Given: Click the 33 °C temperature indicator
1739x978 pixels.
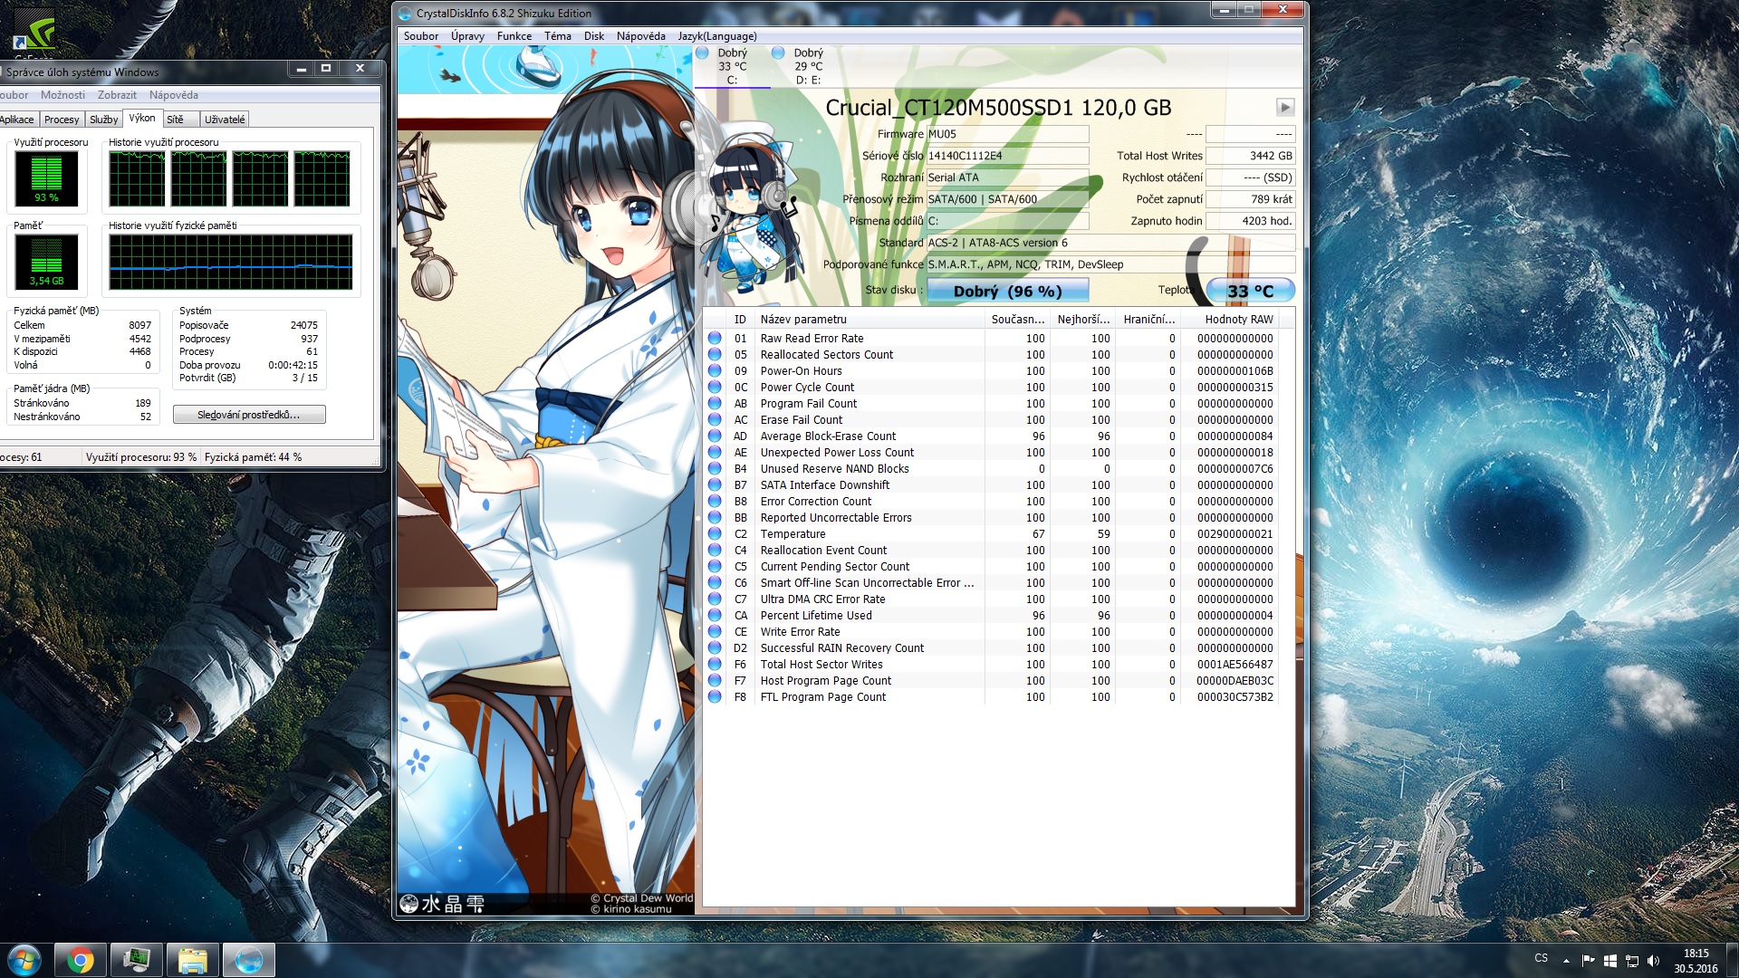Looking at the screenshot, I should pyautogui.click(x=1250, y=291).
